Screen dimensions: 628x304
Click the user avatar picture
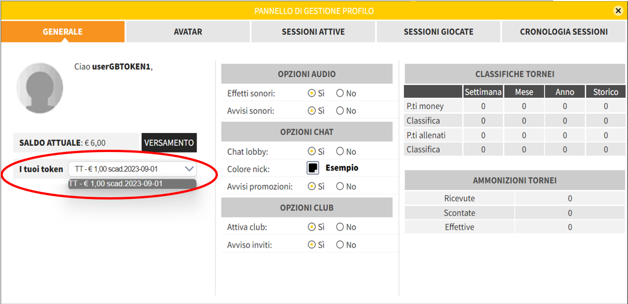[39, 88]
